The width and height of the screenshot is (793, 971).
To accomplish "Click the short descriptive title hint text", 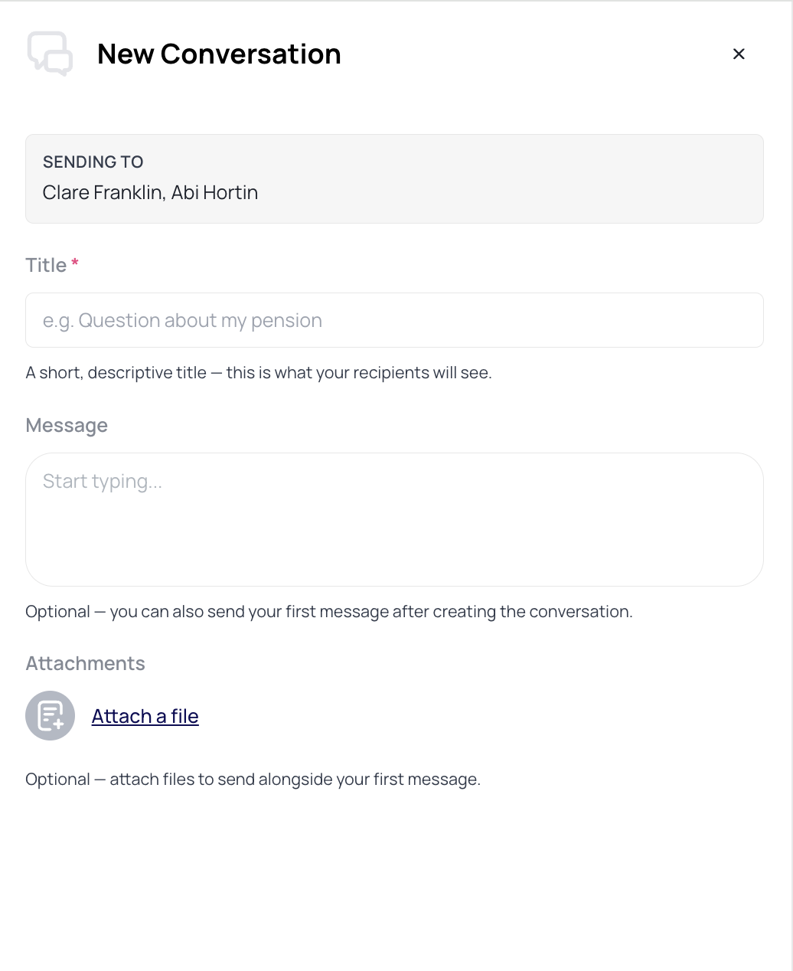I will click(259, 373).
